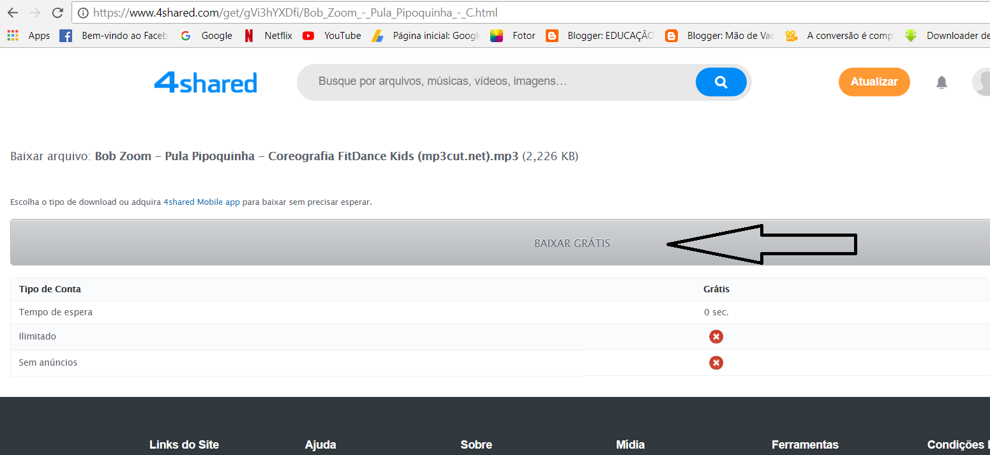The height and width of the screenshot is (455, 990).
Task: Click the 'Links do Site' footer heading
Action: [184, 445]
